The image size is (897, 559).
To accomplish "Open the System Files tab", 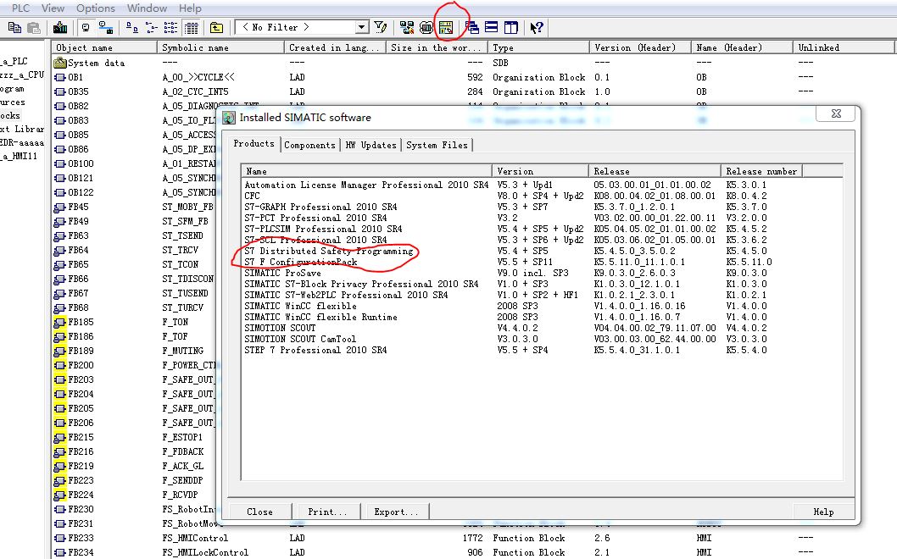I will pyautogui.click(x=437, y=145).
